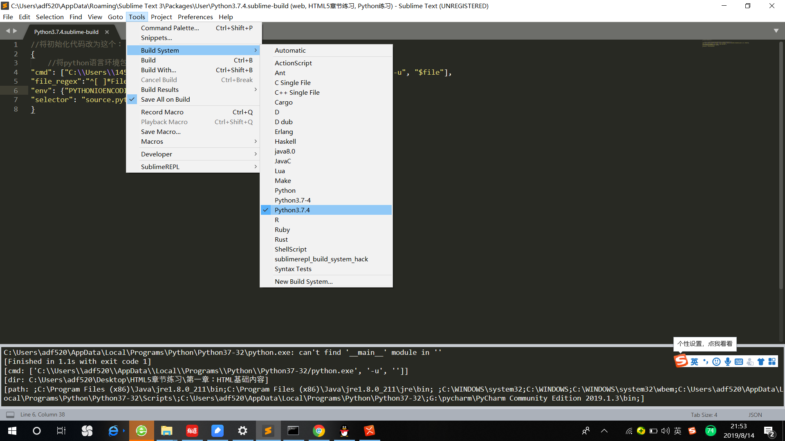785x441 pixels.
Task: Toggle Save All on Build option
Action: 165,99
